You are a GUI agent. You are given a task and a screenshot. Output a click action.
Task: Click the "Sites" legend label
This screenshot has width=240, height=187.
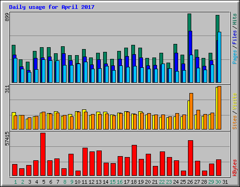coord(234,122)
